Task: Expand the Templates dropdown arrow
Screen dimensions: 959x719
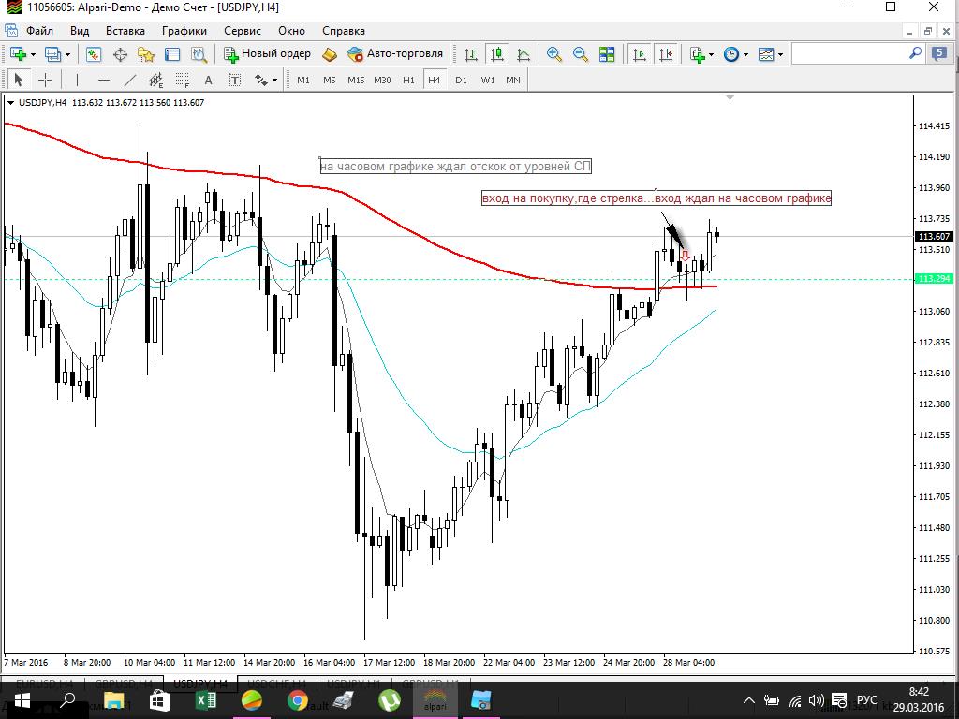Action: click(x=780, y=55)
